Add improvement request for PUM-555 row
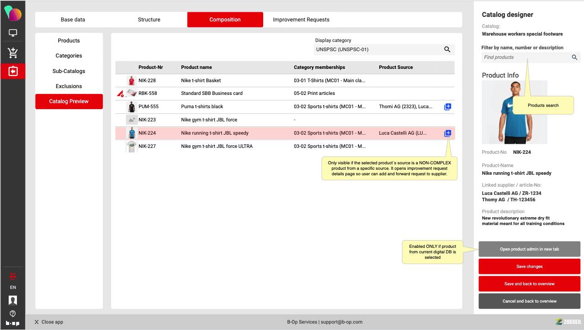This screenshot has height=330, width=584. (x=447, y=107)
